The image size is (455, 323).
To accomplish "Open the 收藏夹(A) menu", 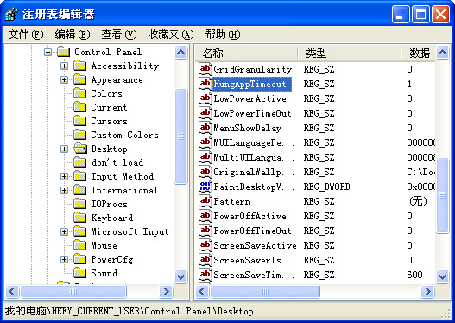I will click(x=170, y=35).
